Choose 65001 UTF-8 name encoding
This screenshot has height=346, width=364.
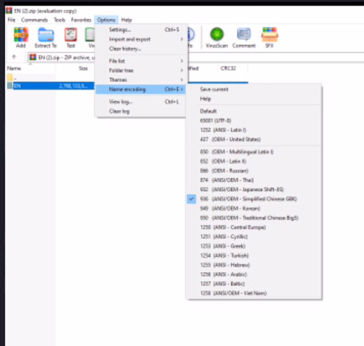click(215, 121)
